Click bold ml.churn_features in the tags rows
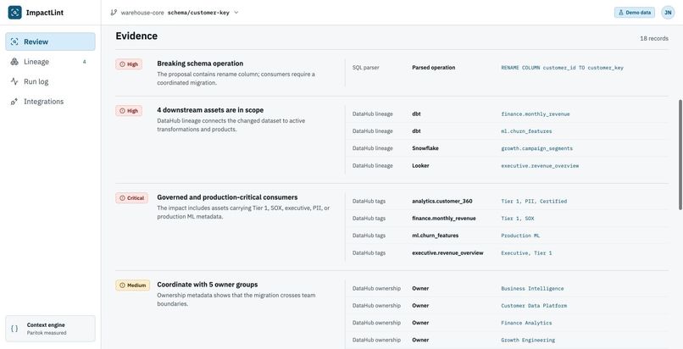The height and width of the screenshot is (349, 683). tap(436, 235)
